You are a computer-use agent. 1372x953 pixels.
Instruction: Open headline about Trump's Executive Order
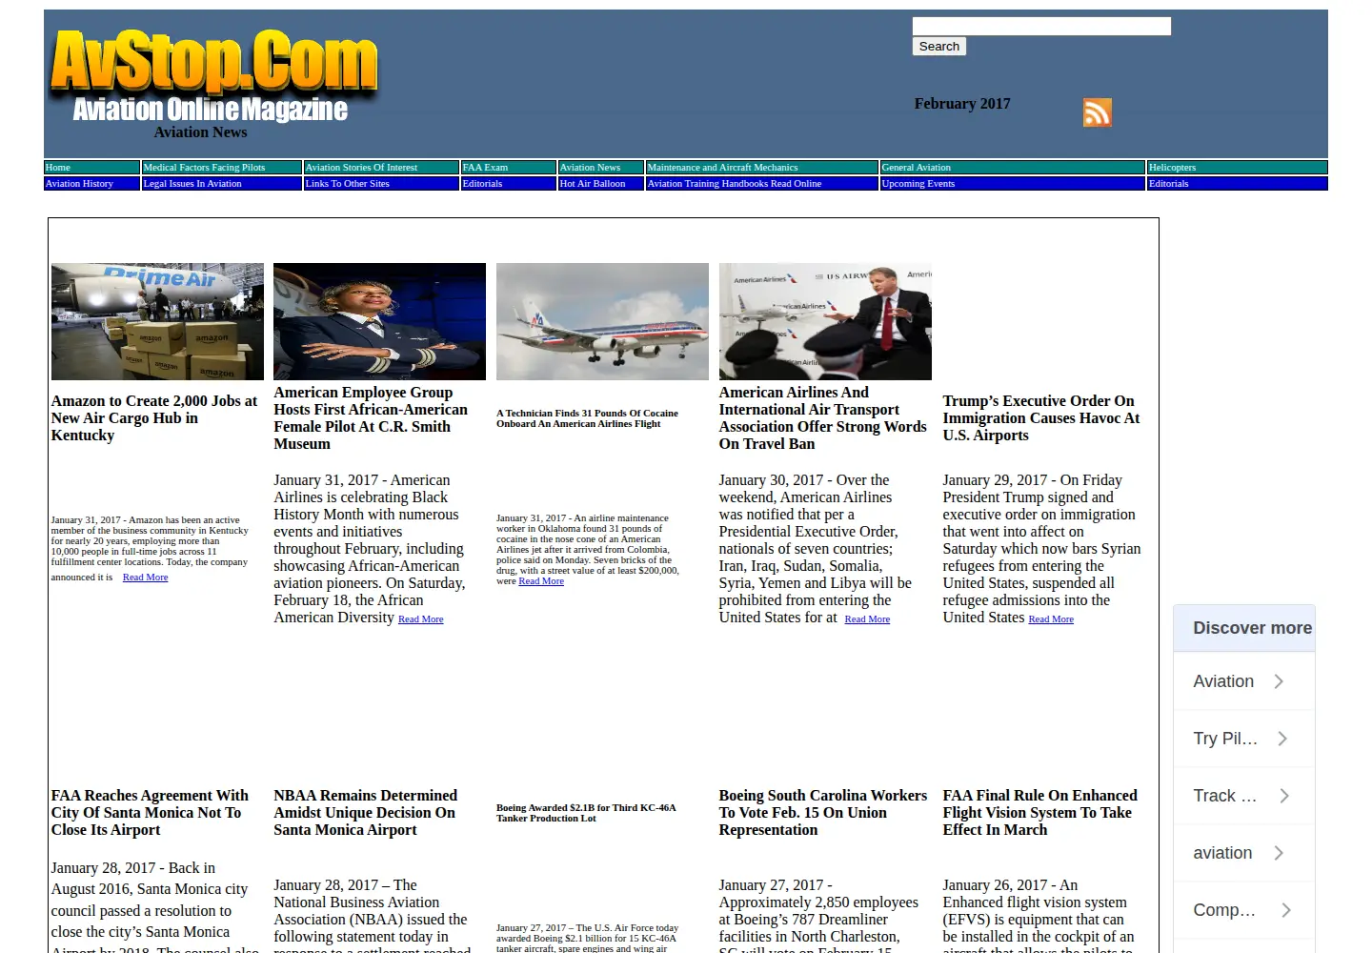tap(1041, 418)
